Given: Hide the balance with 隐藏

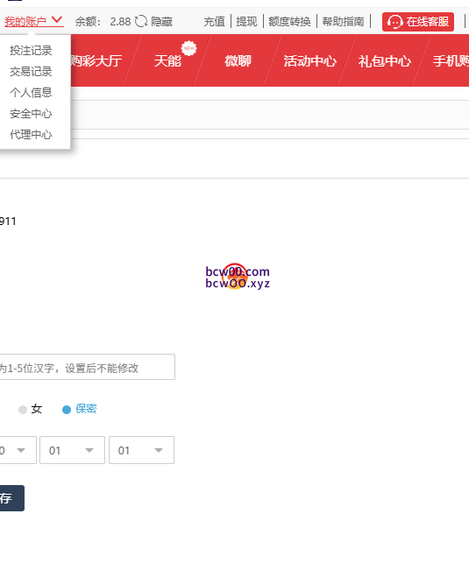Looking at the screenshot, I should 161,22.
